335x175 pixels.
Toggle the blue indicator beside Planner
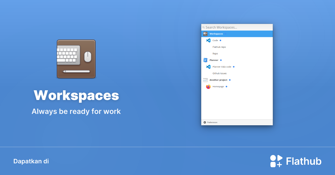pos(221,60)
